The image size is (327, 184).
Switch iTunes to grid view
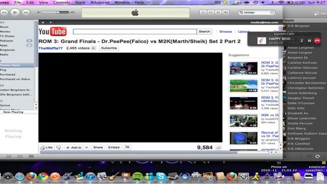218,12
